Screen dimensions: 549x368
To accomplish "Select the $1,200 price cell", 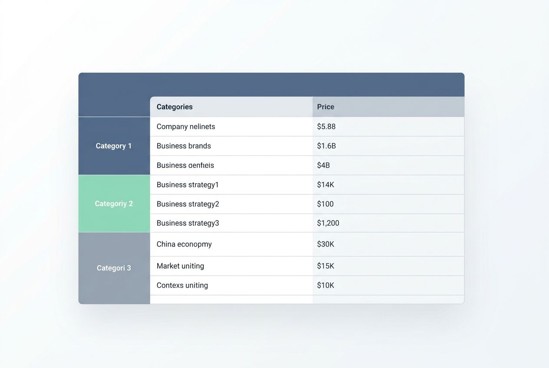I will coord(327,223).
